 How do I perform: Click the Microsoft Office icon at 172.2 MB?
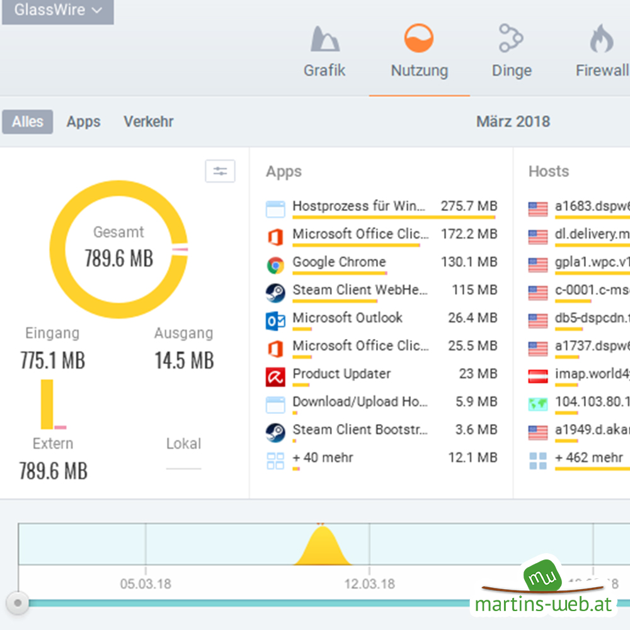pos(275,237)
